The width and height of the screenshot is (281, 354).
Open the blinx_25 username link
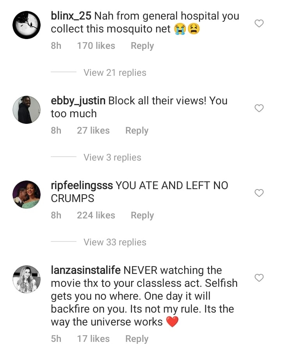(x=71, y=16)
